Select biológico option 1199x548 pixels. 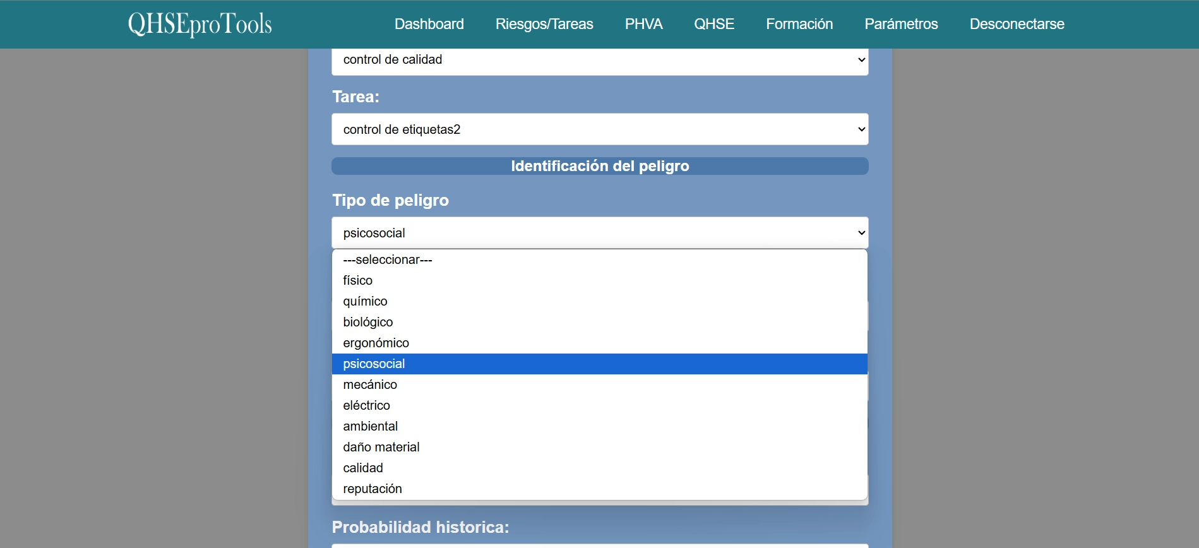pos(368,322)
